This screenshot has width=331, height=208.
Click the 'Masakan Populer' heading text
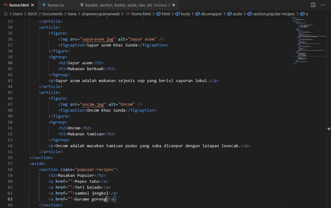click(76, 176)
